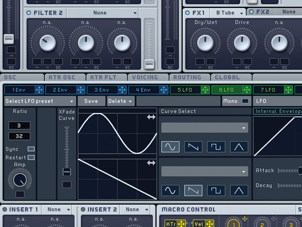Select sine wave for the lower curve
The width and height of the screenshot is (302, 227).
pos(170,190)
